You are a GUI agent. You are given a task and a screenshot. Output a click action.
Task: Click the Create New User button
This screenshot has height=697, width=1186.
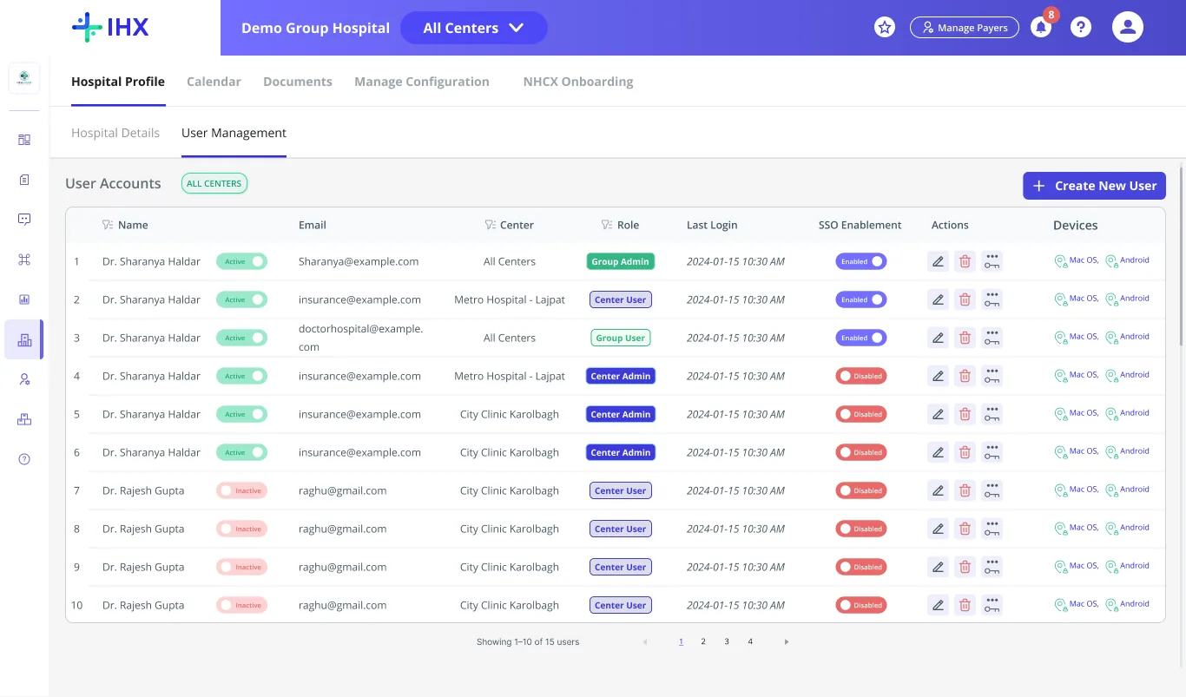(x=1094, y=186)
